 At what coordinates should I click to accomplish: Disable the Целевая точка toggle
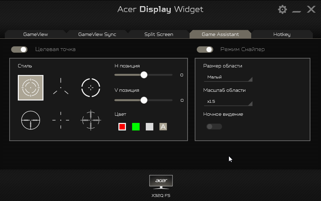click(19, 49)
